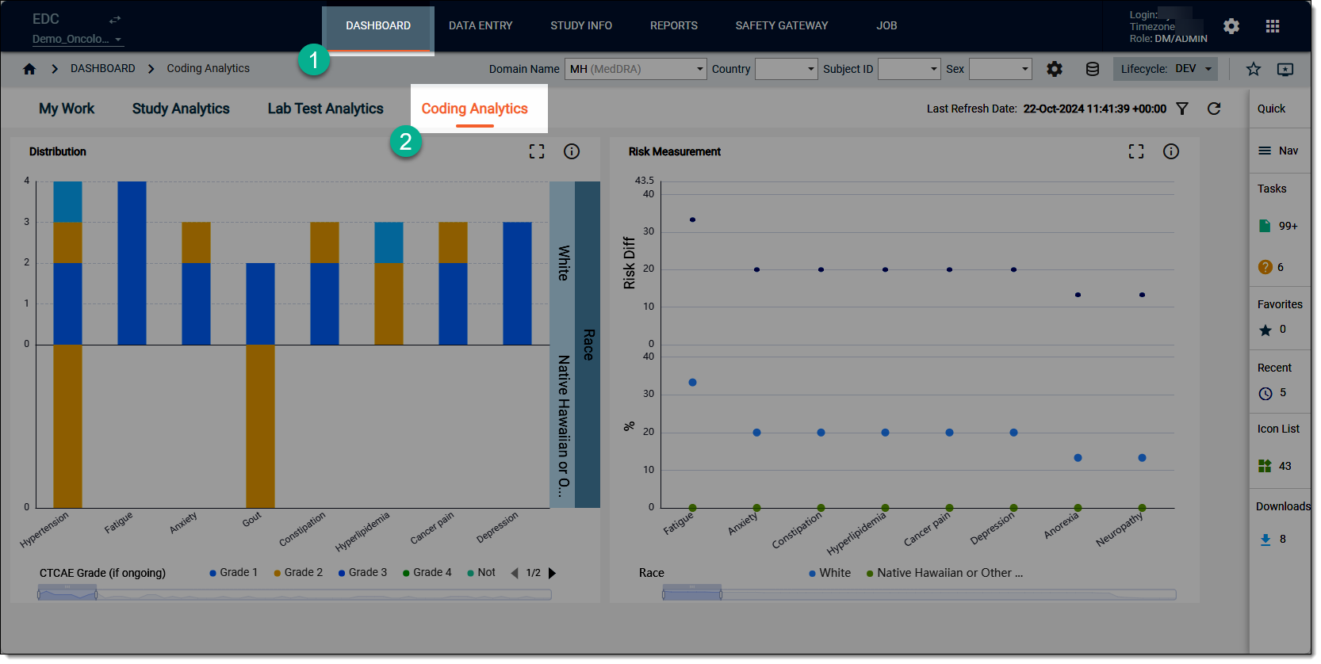Image resolution: width=1321 pixels, height=664 pixels.
Task: Open the Subject ID dropdown
Action: [909, 69]
